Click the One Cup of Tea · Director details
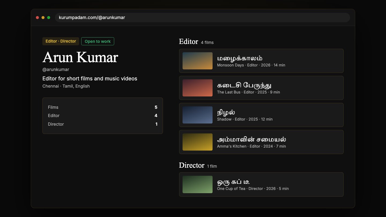 click(253, 189)
